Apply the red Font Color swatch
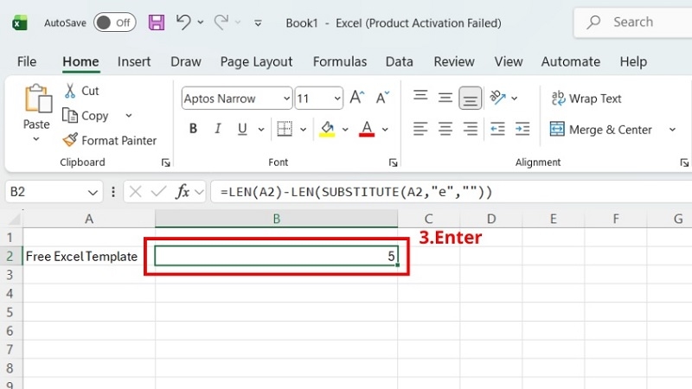 point(367,129)
